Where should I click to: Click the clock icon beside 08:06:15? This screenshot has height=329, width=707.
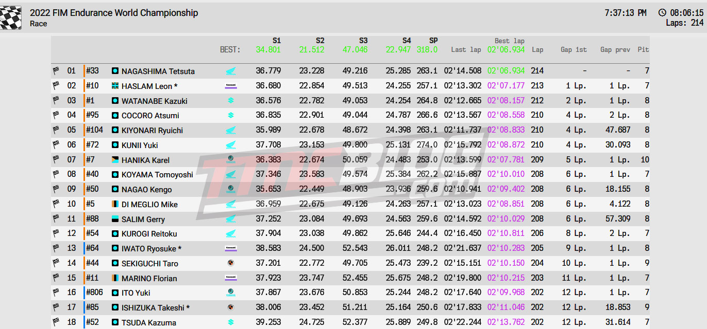click(x=662, y=13)
